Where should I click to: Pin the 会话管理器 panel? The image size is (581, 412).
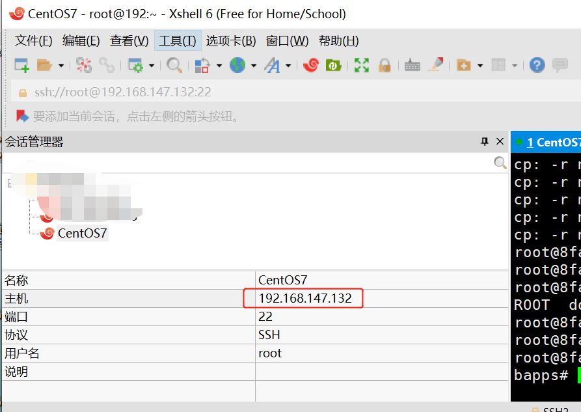[484, 141]
